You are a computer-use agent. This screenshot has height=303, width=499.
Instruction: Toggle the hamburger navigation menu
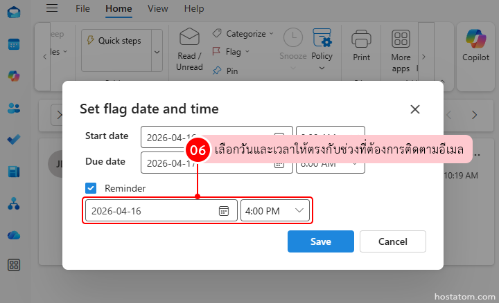coord(52,8)
